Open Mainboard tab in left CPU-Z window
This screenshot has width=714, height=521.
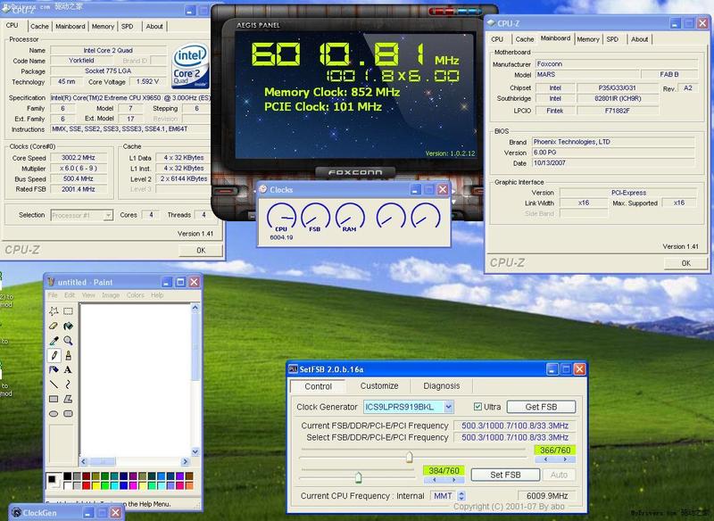pos(71,27)
